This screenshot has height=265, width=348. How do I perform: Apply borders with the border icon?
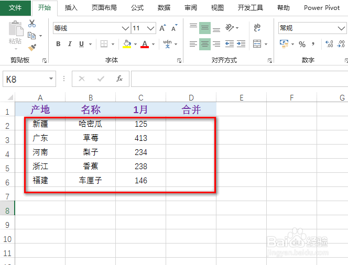click(x=104, y=44)
